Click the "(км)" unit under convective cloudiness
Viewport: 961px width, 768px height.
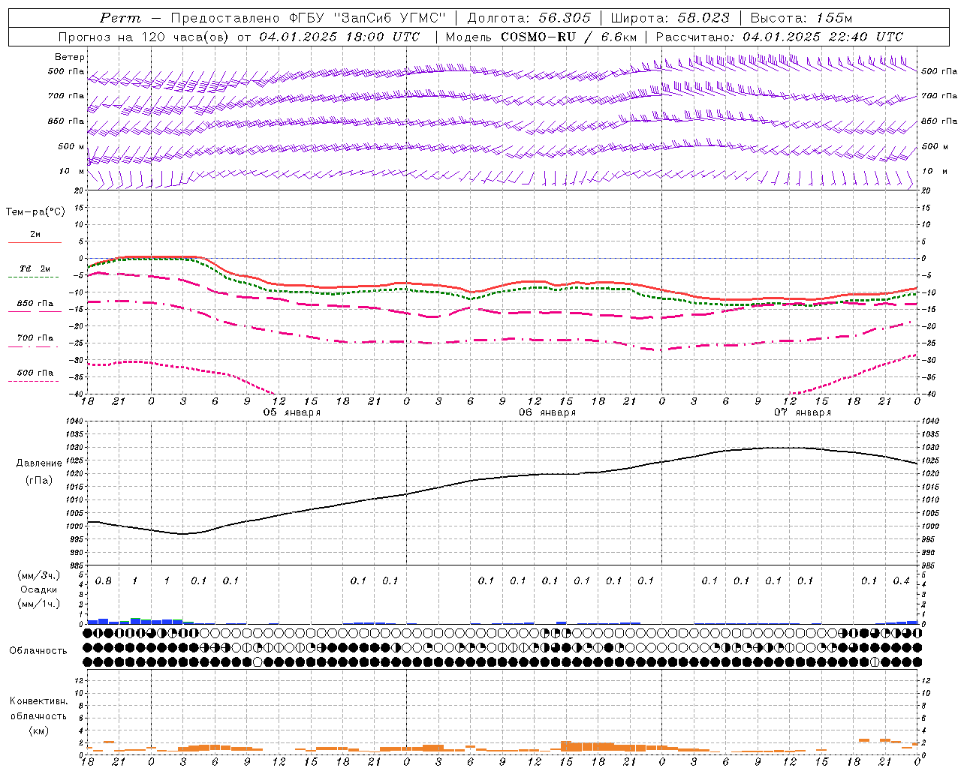pyautogui.click(x=39, y=730)
